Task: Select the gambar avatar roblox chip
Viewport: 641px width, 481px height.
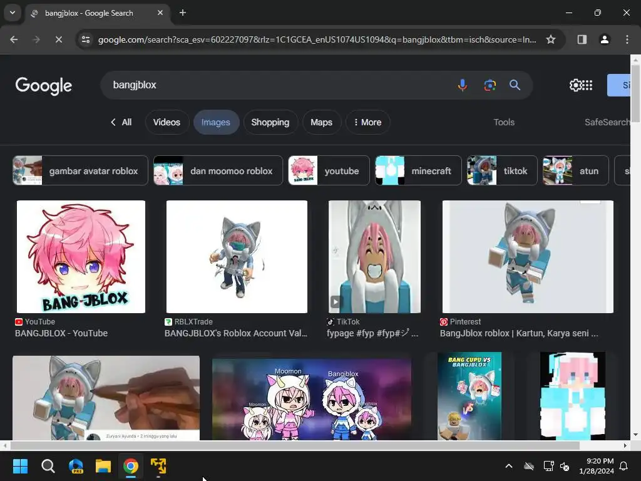Action: coord(80,170)
